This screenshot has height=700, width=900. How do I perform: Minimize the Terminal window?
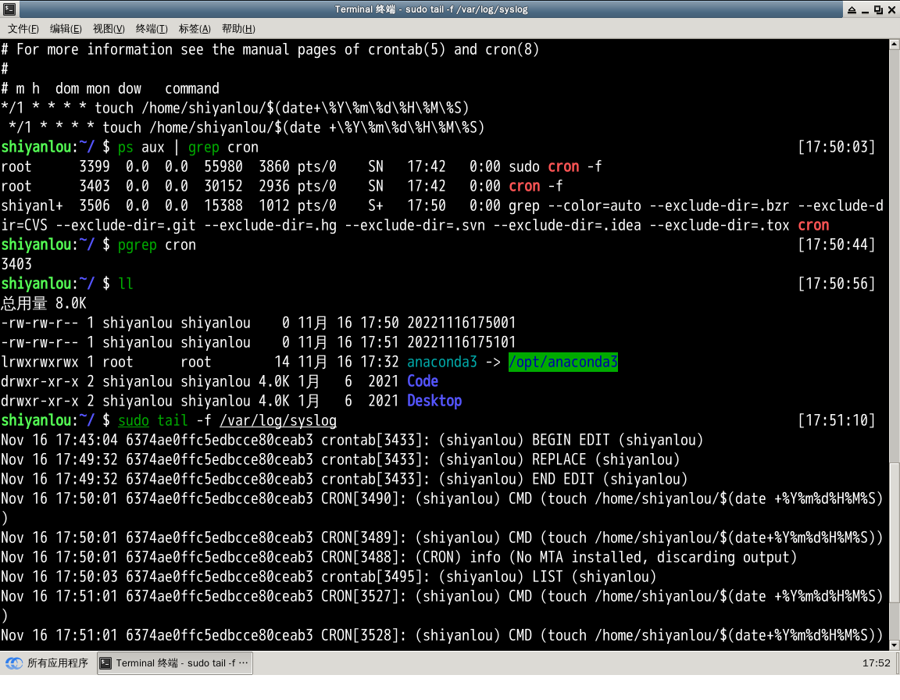coord(865,9)
